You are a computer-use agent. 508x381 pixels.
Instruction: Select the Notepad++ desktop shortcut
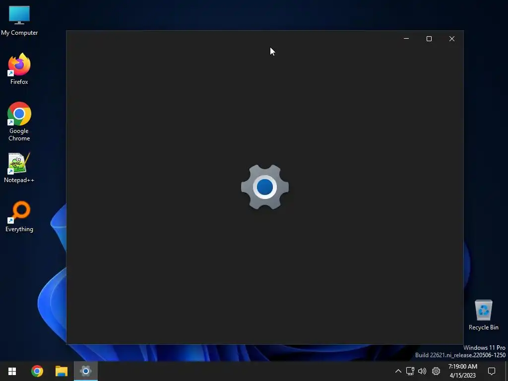click(x=19, y=168)
